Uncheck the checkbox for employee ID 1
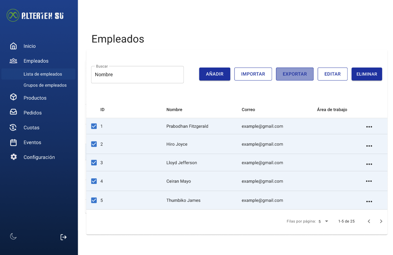This screenshot has height=255, width=393. 94,126
